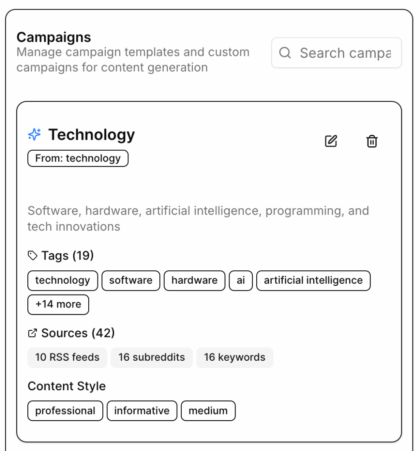Click the sparkle icon beside Technology title
Screen dimensions: 420x451
34,135
